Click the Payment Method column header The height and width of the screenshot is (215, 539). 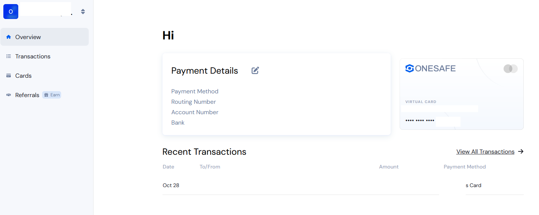coord(464,167)
